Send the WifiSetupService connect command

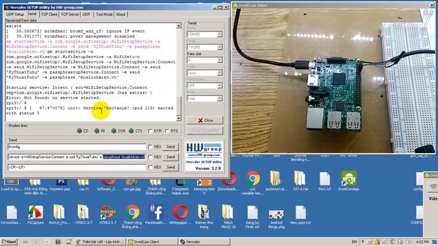point(170,157)
